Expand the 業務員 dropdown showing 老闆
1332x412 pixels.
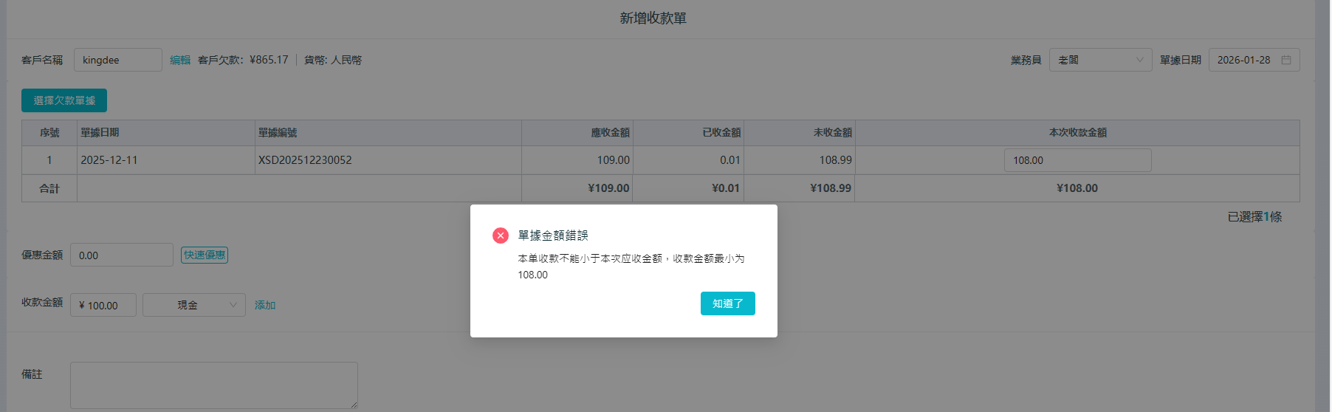point(1100,60)
